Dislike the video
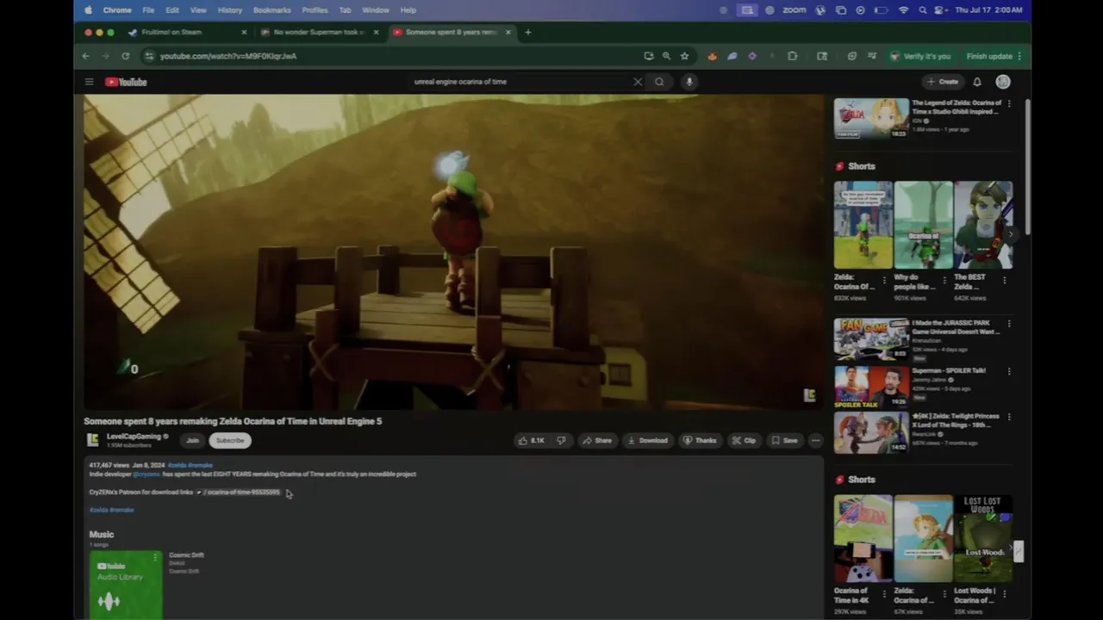The width and height of the screenshot is (1103, 620). pos(561,440)
